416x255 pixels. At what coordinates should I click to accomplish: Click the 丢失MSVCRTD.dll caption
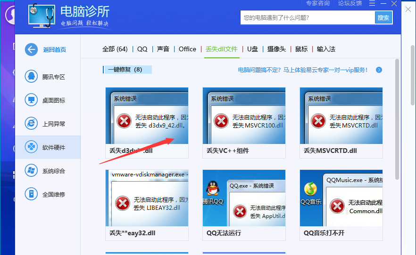point(330,151)
